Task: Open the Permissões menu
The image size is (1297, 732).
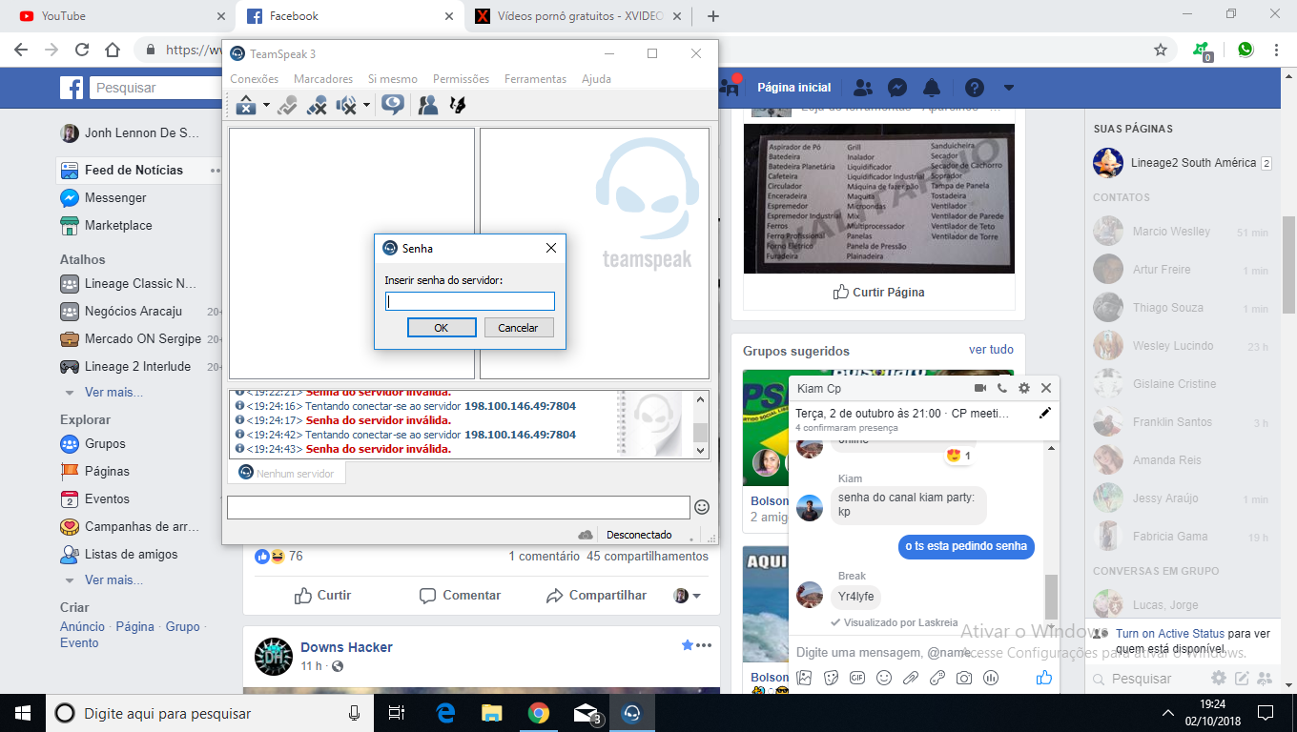Action: click(461, 79)
